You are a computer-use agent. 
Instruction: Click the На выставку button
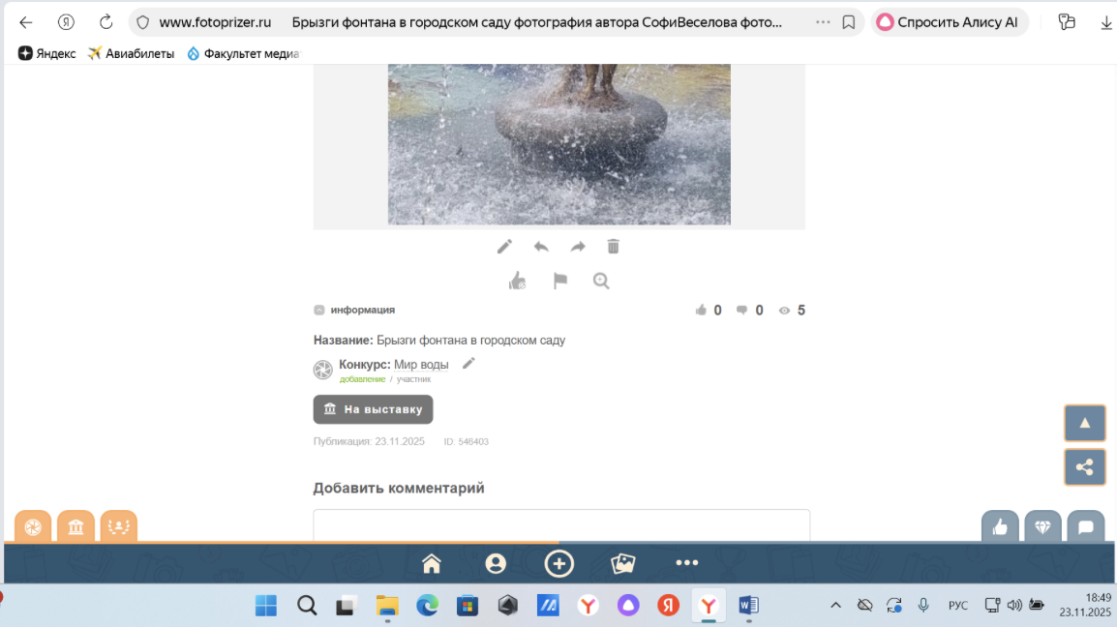[x=373, y=409]
